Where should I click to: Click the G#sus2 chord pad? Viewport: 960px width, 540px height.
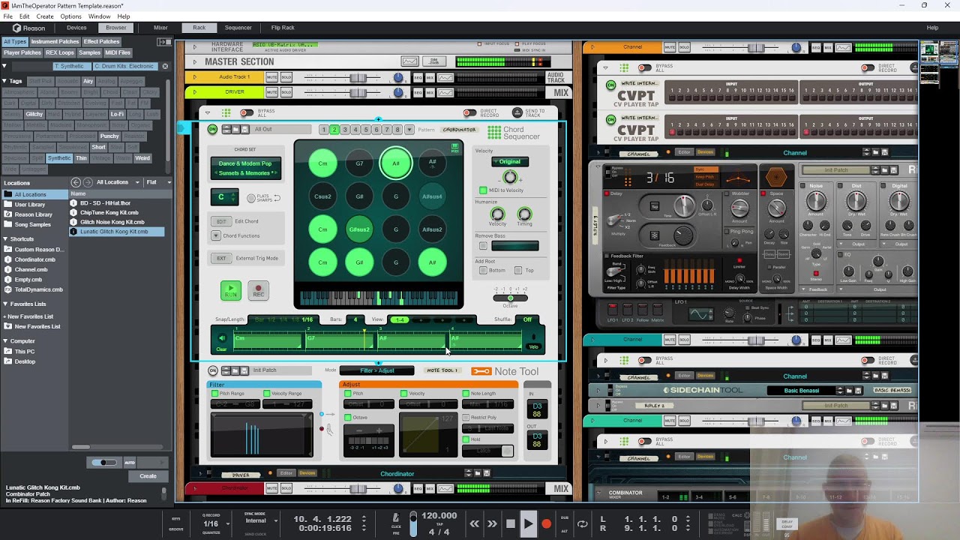point(359,229)
